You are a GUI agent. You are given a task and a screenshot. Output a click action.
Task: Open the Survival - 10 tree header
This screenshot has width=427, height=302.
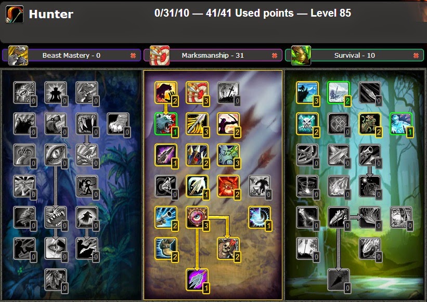coord(354,55)
